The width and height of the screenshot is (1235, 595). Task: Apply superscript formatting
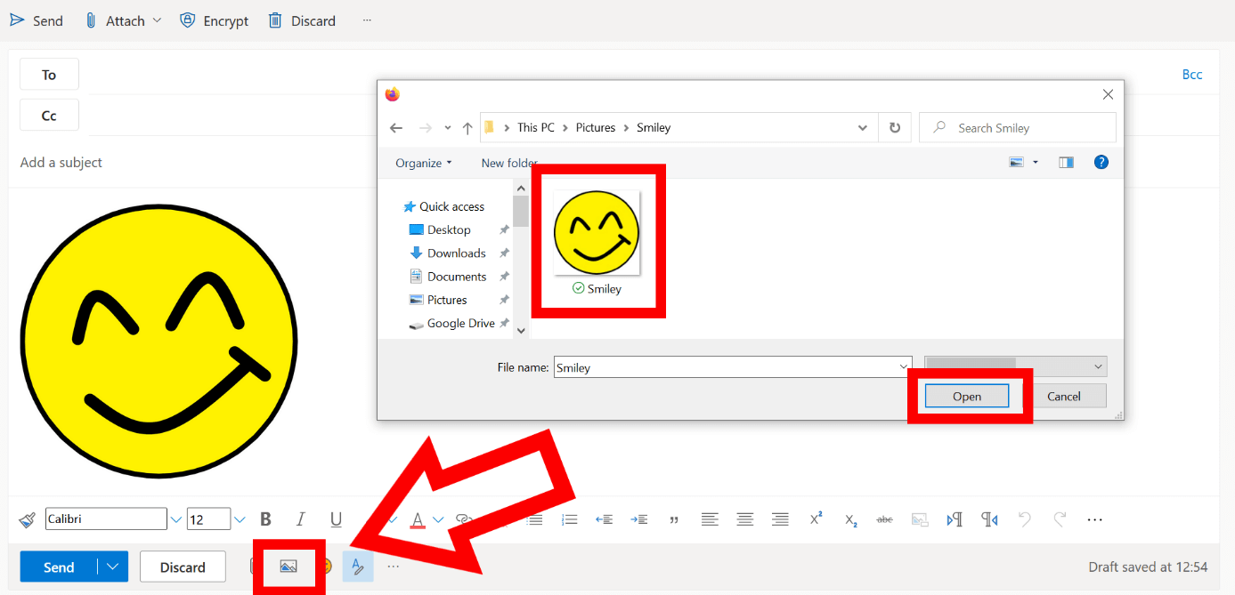[x=816, y=519]
